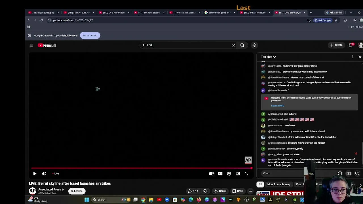
Task: Open the chat emoji picker
Action: [x=340, y=173]
